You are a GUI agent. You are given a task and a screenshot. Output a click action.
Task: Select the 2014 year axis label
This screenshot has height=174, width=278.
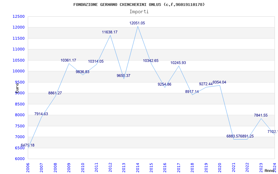pyautogui.click(x=138, y=167)
